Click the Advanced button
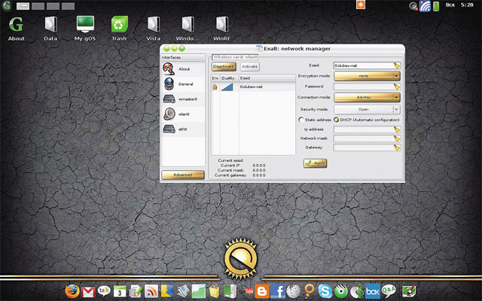The height and width of the screenshot is (301, 482). (x=183, y=175)
